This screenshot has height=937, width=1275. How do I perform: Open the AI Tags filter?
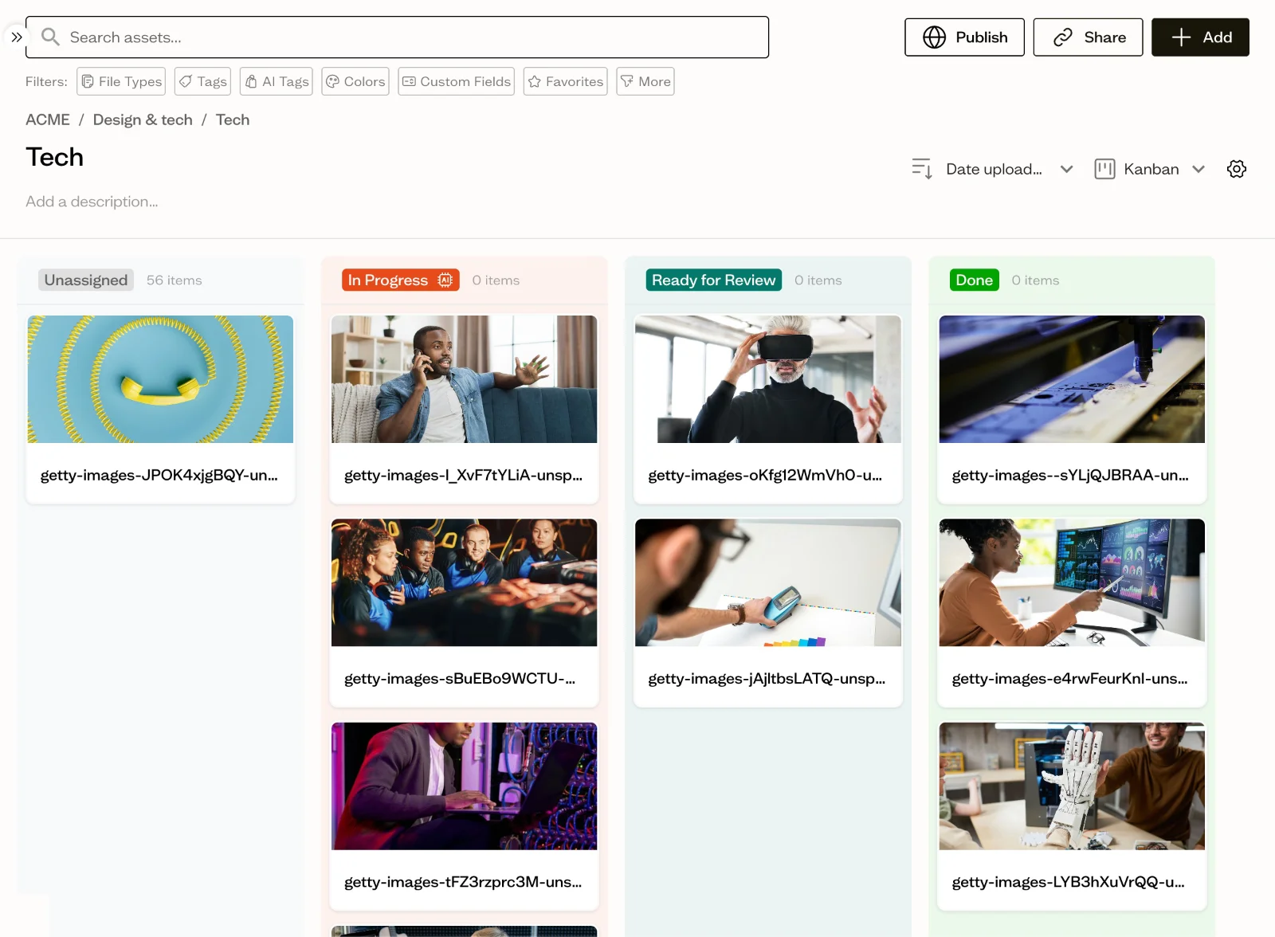276,81
